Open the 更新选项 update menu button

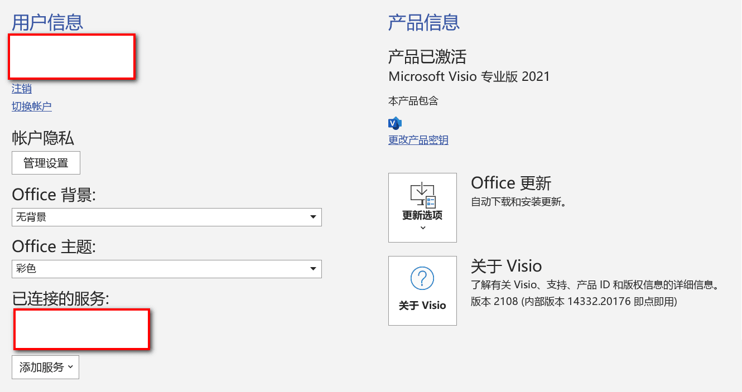[422, 207]
